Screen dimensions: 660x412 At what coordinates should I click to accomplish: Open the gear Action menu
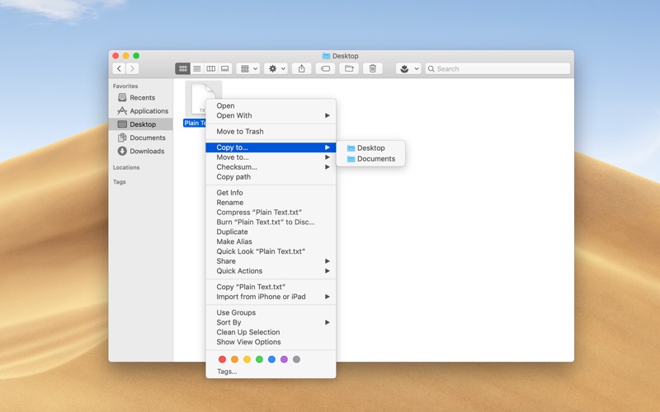coord(276,68)
